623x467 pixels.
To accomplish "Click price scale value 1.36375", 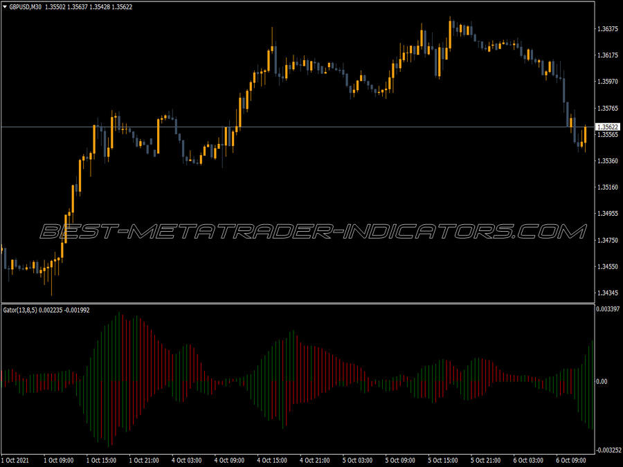I will [608, 29].
